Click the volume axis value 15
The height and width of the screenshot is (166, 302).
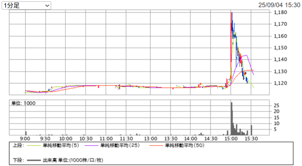pyautogui.click(x=277, y=118)
